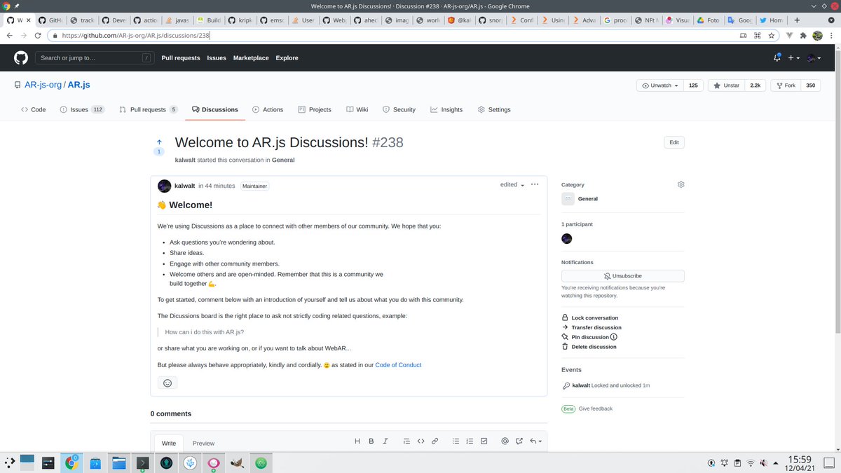Click Lock conversation

[x=590, y=318]
